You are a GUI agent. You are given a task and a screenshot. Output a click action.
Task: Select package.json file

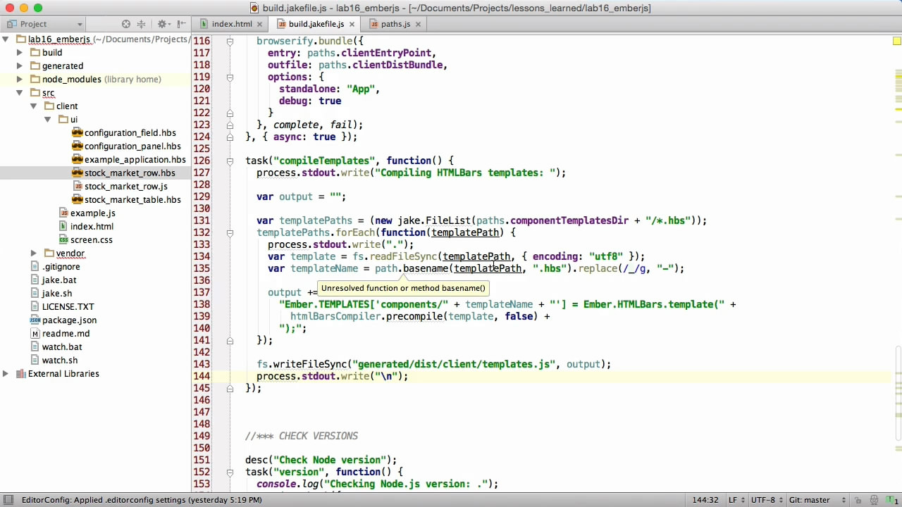click(x=70, y=320)
